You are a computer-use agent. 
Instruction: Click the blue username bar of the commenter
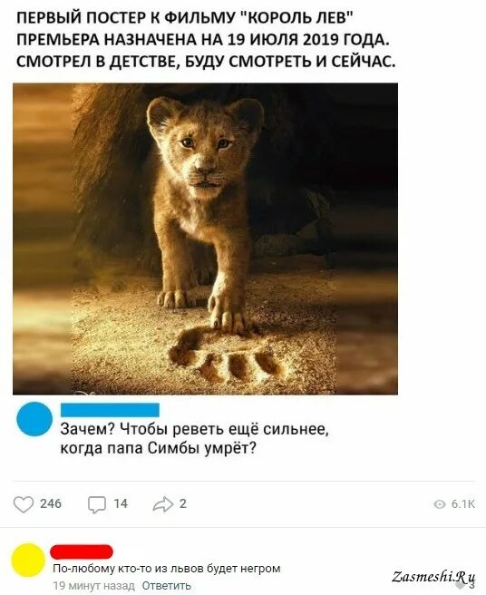tap(110, 410)
